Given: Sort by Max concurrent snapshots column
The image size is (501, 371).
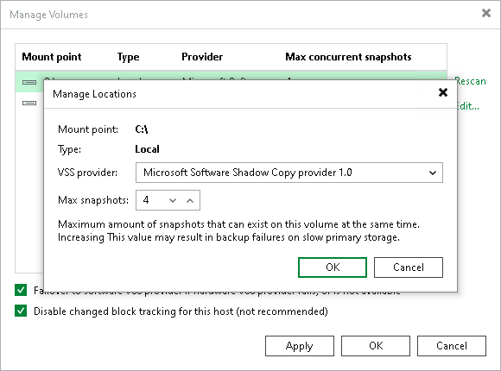Looking at the screenshot, I should click(348, 57).
